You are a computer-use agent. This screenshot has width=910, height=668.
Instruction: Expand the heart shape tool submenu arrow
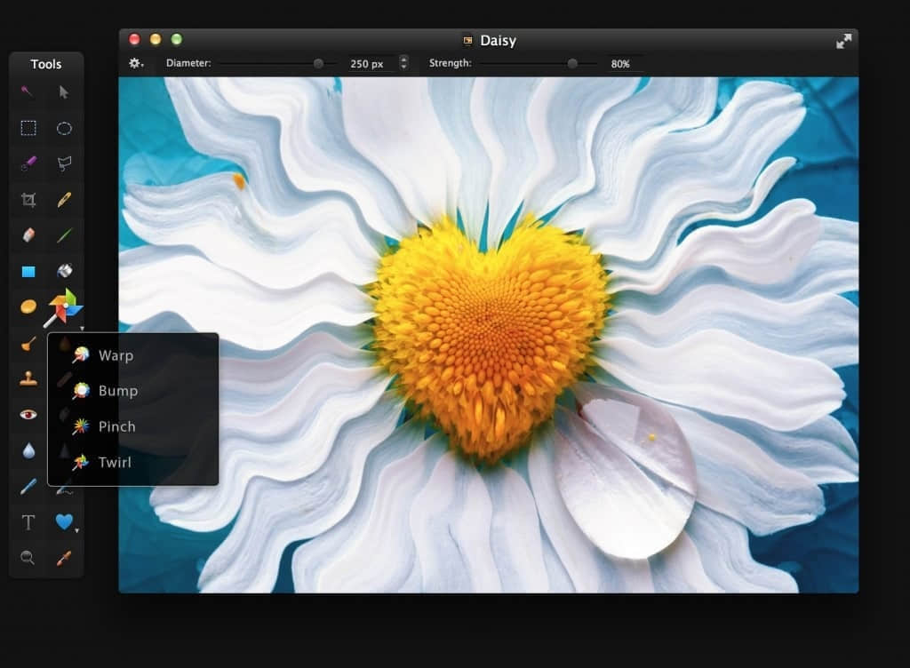(x=76, y=530)
